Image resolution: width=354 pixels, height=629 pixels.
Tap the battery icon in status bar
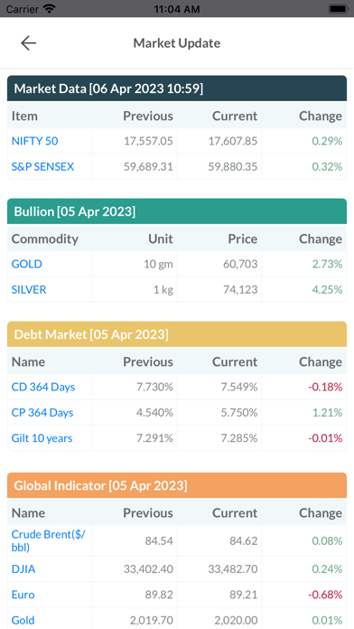point(338,9)
